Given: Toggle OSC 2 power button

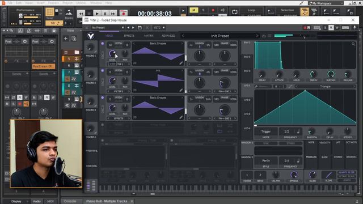Looking at the screenshot, I should (x=102, y=70).
